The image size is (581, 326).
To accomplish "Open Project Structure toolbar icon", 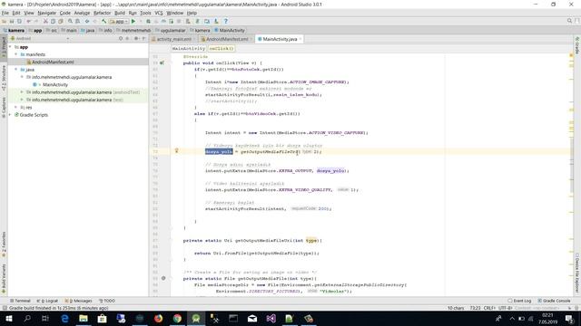I will click(x=207, y=22).
